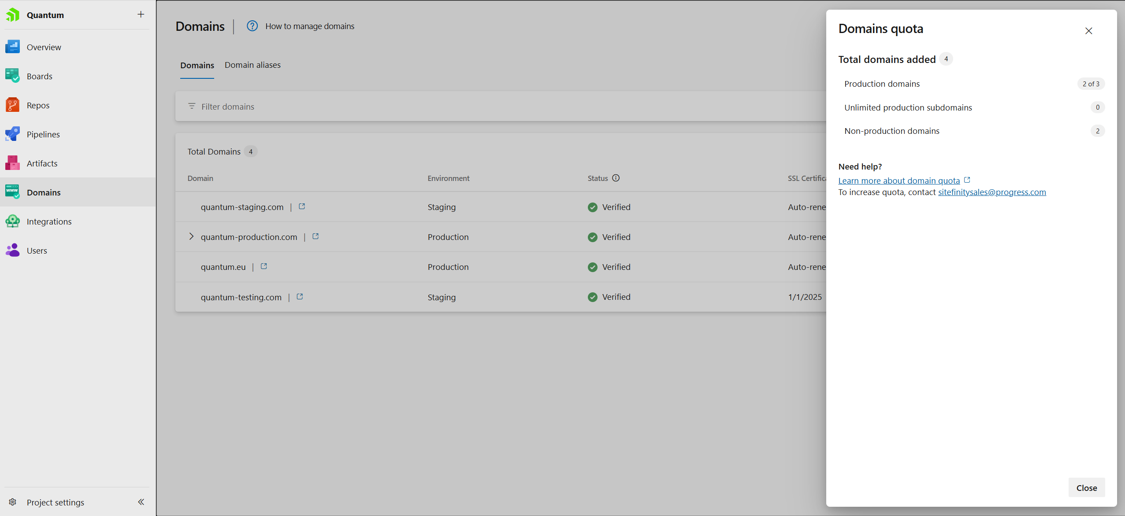The image size is (1125, 516).
Task: Click the Status column info icon
Action: (x=616, y=178)
